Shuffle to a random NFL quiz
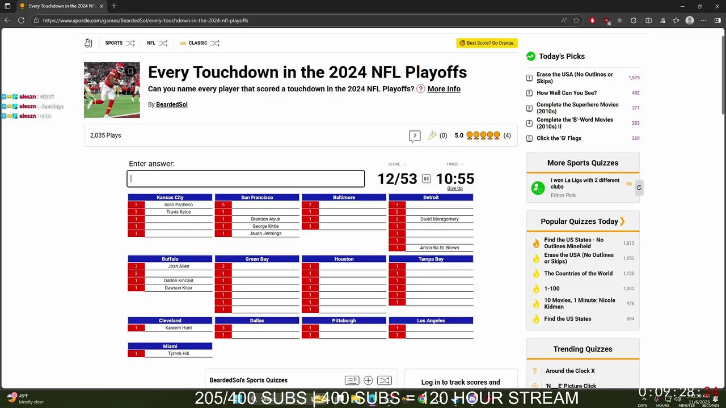 click(163, 43)
